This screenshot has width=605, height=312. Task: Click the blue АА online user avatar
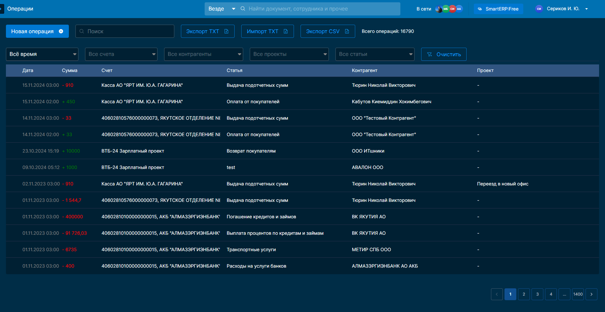[459, 9]
